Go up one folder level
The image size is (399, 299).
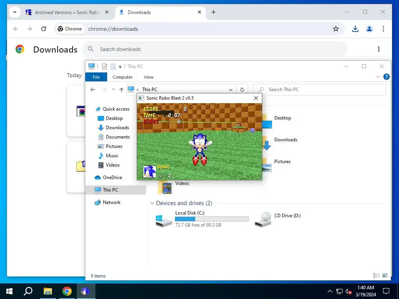(122, 90)
